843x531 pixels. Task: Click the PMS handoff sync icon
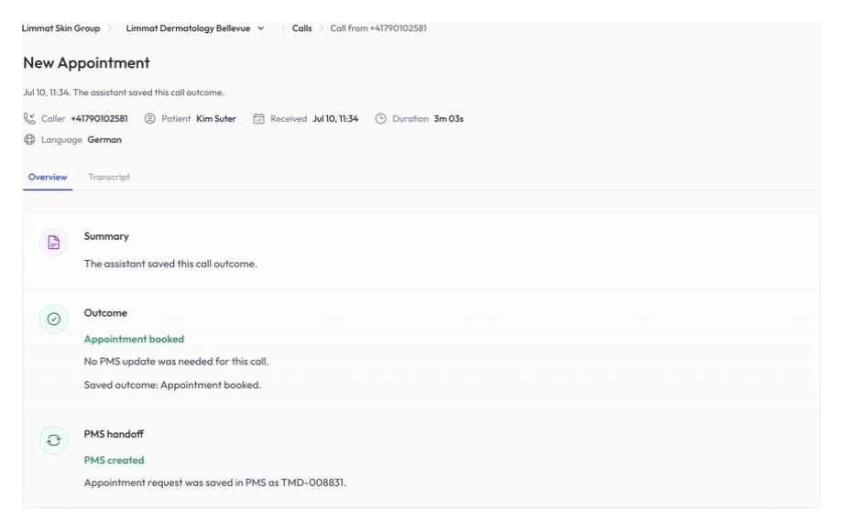(54, 440)
